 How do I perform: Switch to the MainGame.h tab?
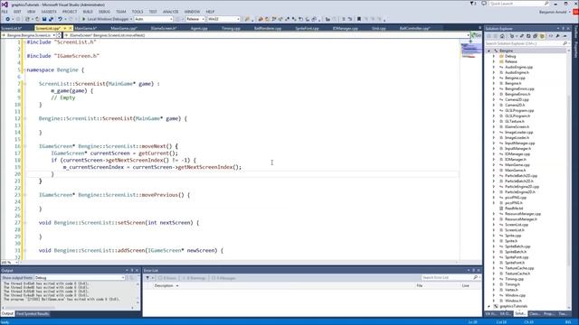86,28
